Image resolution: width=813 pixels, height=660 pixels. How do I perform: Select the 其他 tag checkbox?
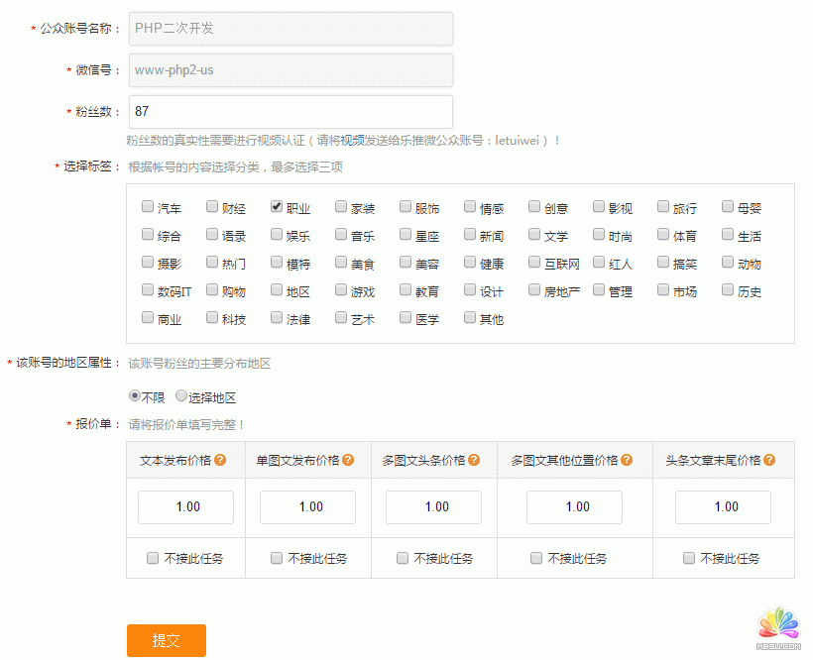[x=469, y=317]
